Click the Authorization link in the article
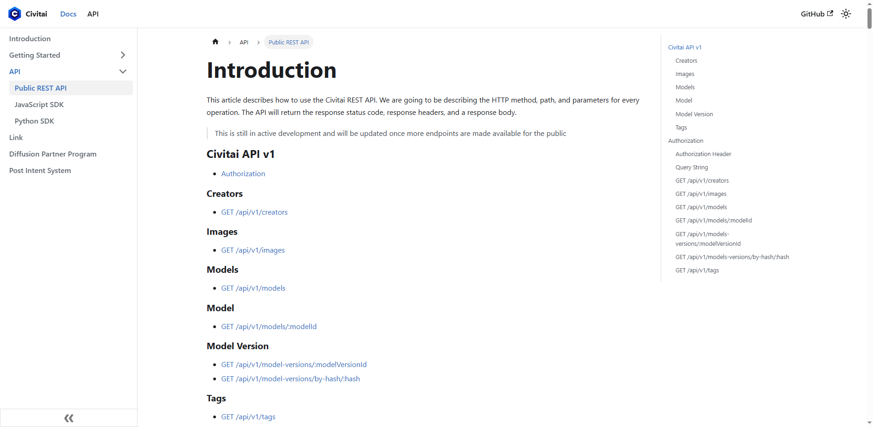 pos(243,173)
